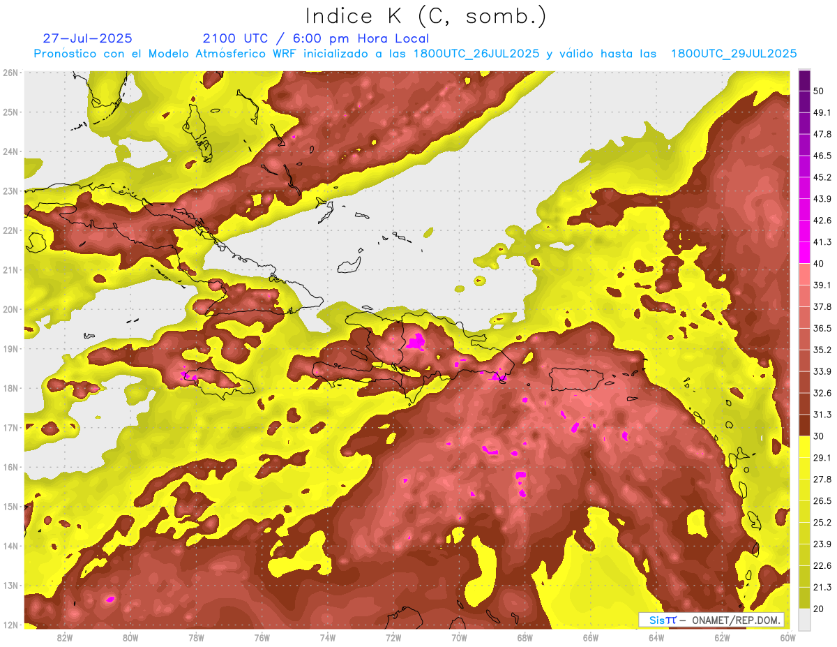837x647 pixels.
Task: Click colorbar value "22.6"
Action: click(822, 565)
